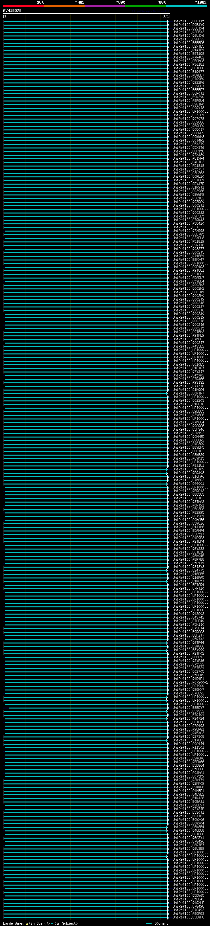Select the red 20% identity legend segment
Viewport: 210px width, 926px height.
point(23,6)
